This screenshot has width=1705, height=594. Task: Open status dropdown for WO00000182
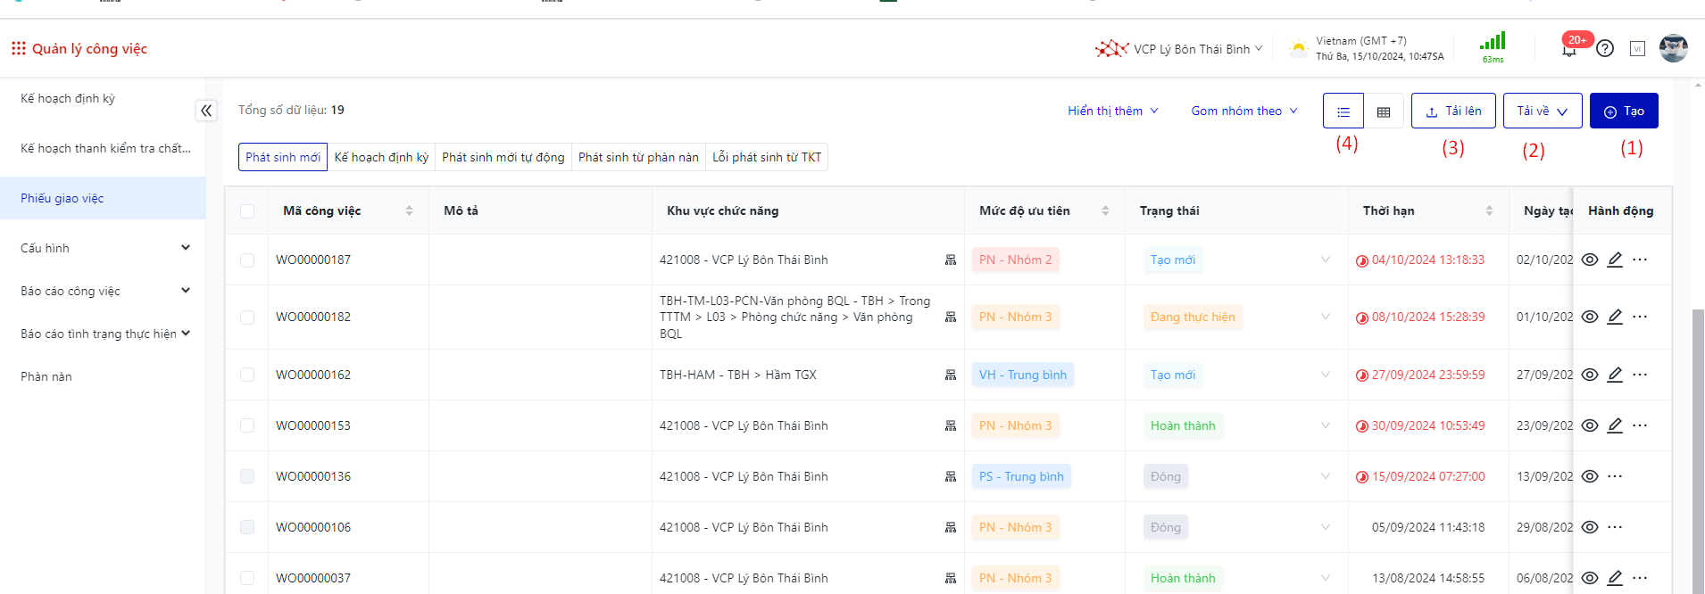1325,317
